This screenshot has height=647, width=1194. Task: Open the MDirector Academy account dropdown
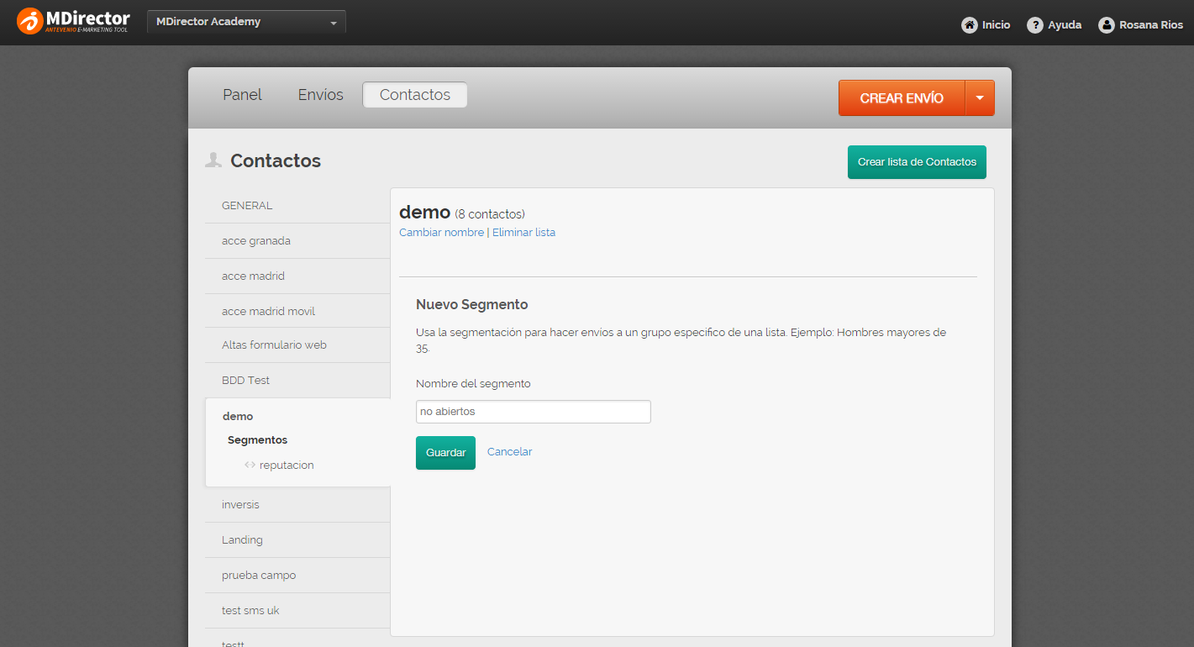tap(246, 22)
